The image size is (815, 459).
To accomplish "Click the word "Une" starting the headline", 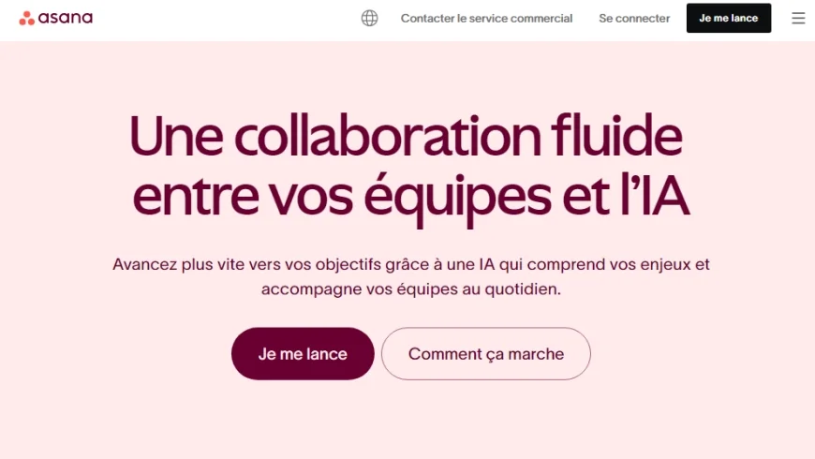I will (174, 137).
